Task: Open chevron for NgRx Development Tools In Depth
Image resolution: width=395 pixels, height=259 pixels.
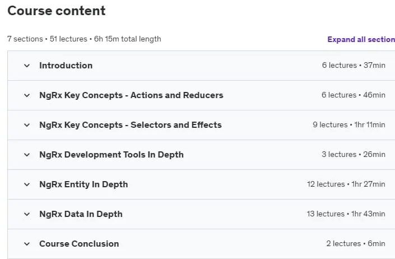Action: pyautogui.click(x=27, y=155)
